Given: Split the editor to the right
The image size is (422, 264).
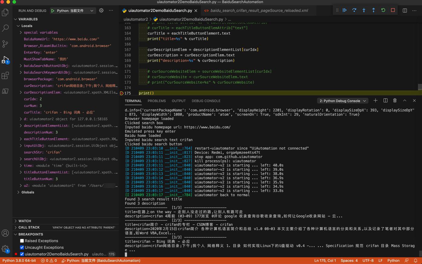Looking at the screenshot, I should [405, 10].
